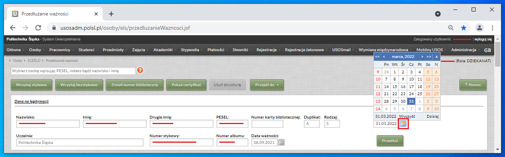The height and width of the screenshot is (157, 505).
Task: Open the calendar icon next to 31.03.2022
Action: point(404,124)
